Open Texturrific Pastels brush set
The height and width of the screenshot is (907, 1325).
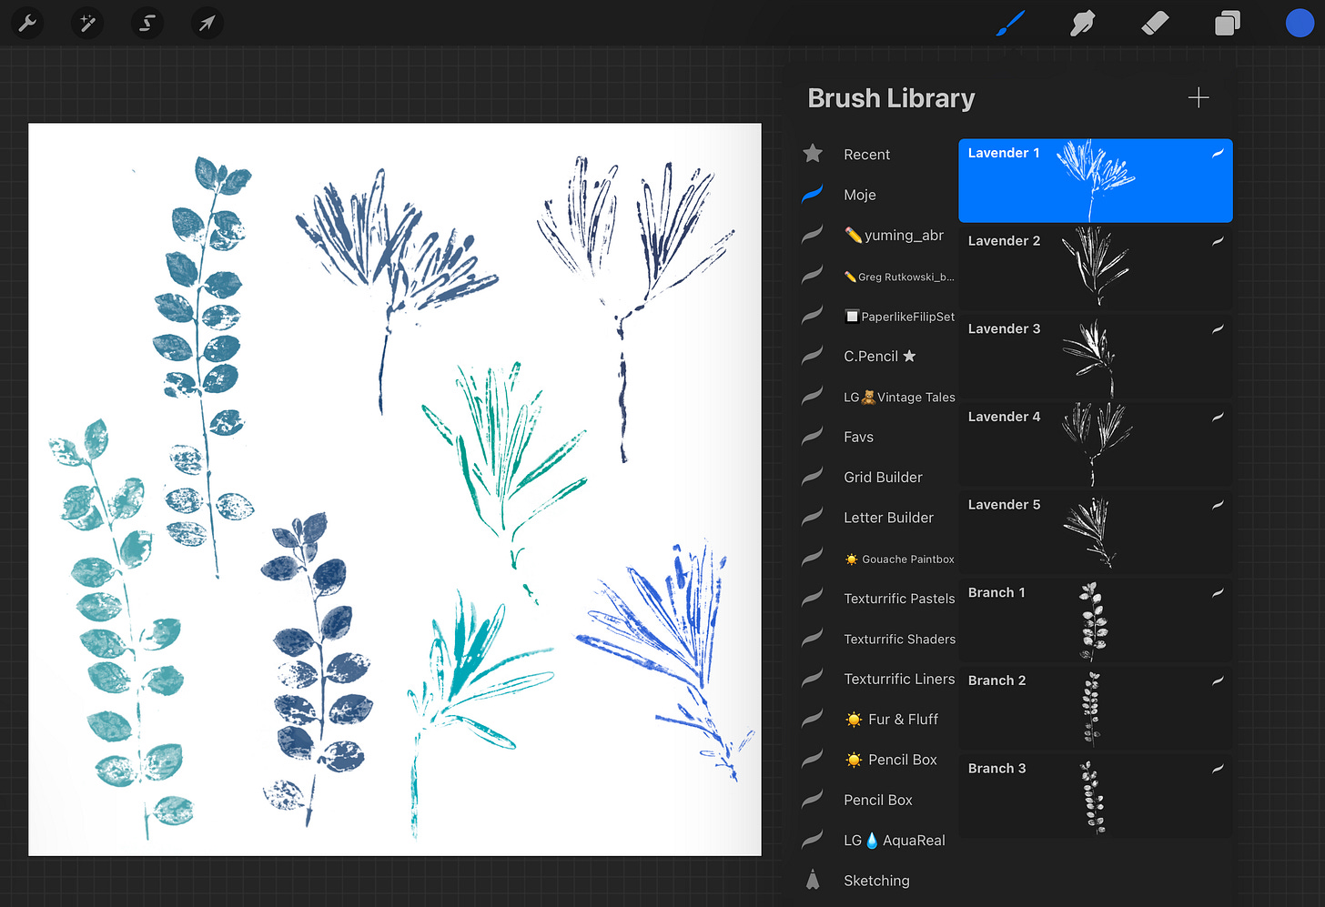click(899, 599)
